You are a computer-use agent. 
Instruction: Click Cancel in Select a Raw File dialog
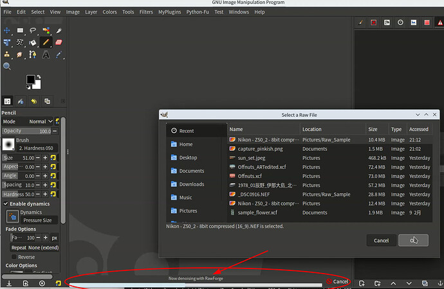tap(381, 240)
